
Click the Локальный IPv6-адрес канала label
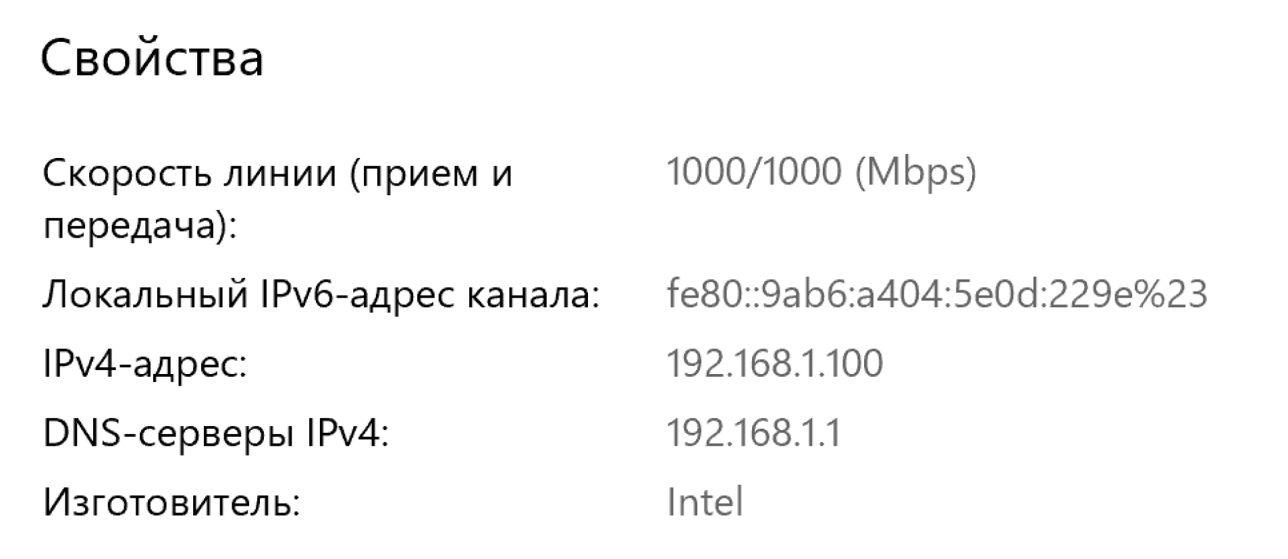tap(321, 294)
